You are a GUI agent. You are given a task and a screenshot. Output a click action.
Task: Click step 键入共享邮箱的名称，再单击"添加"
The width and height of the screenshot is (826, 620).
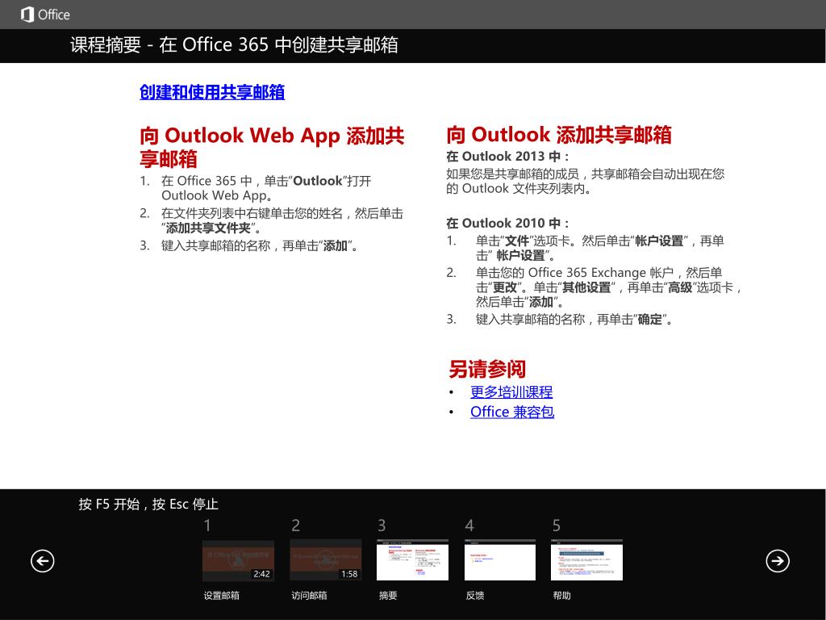point(260,245)
